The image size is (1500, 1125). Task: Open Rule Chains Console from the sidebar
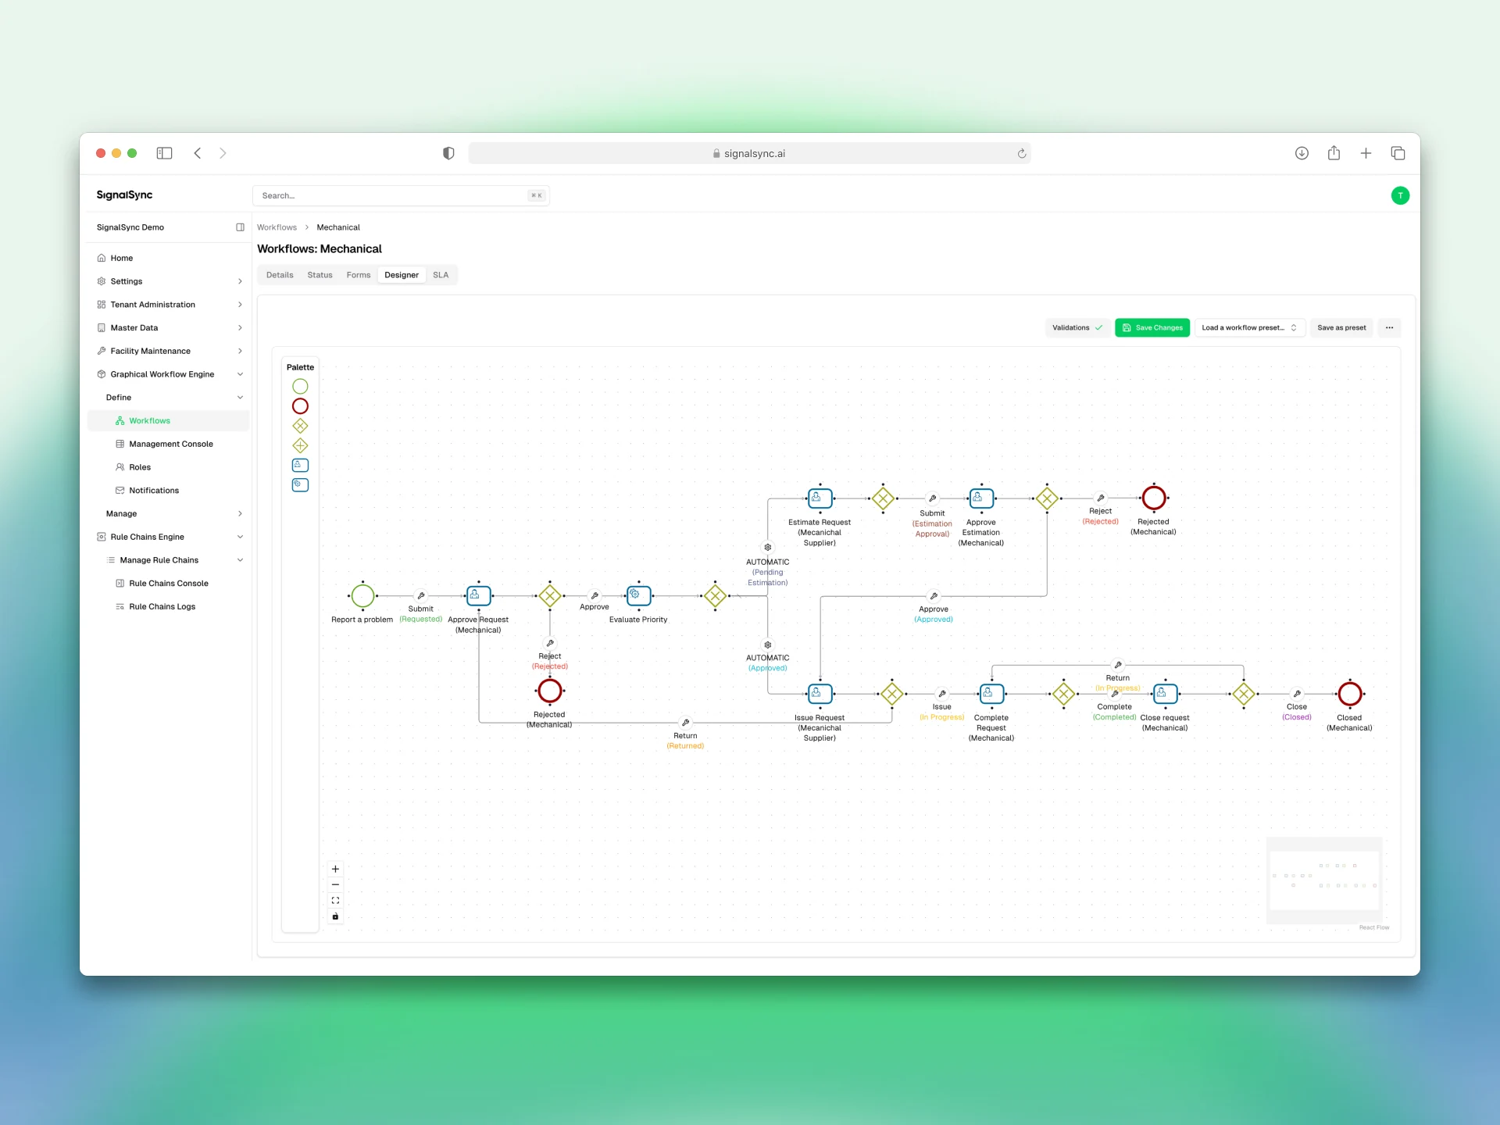169,583
